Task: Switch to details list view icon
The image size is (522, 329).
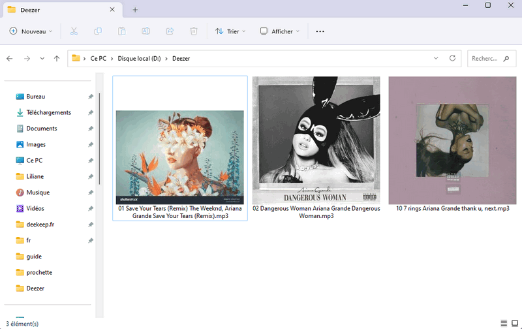Action: (x=504, y=323)
